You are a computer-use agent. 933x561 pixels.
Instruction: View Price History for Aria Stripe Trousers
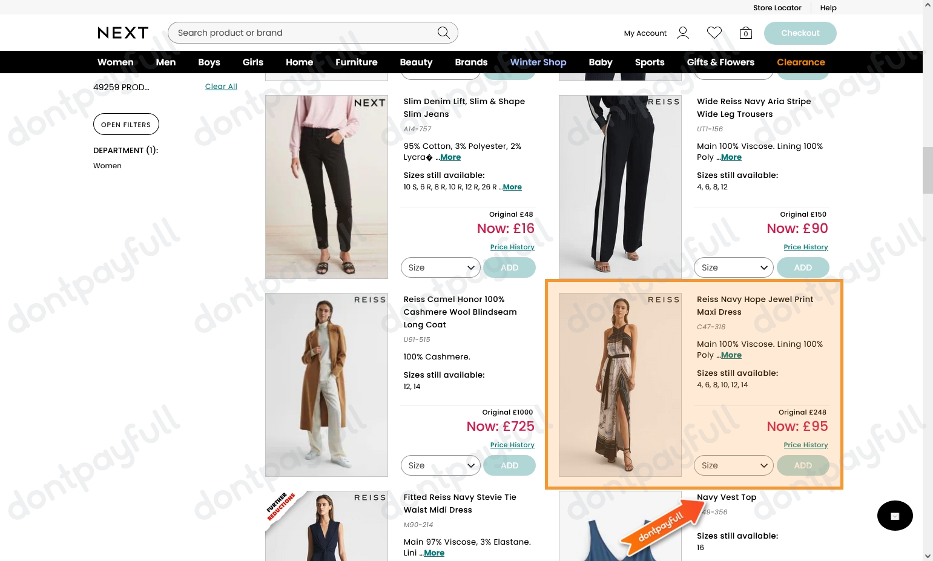point(806,247)
